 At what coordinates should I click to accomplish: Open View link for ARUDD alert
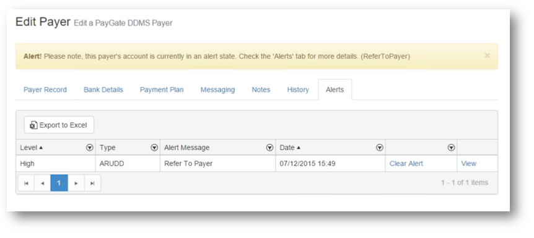(x=468, y=164)
